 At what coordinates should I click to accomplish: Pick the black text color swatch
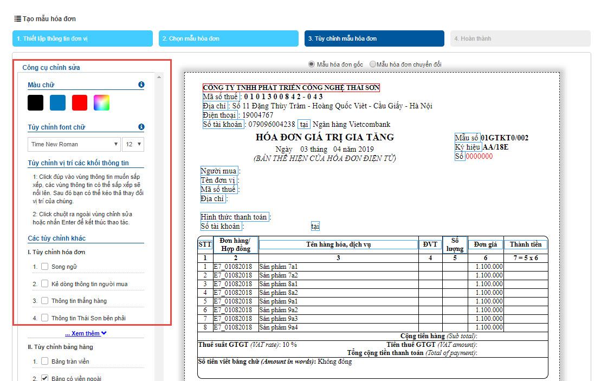point(36,102)
